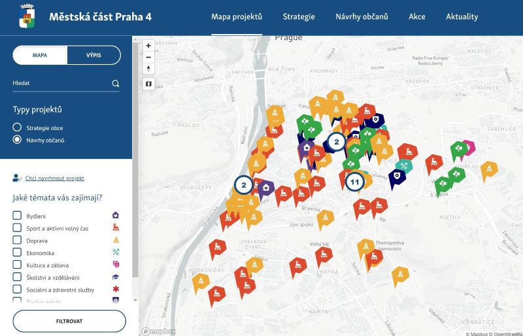Select Návrhy občanů radio button

[x=17, y=139]
